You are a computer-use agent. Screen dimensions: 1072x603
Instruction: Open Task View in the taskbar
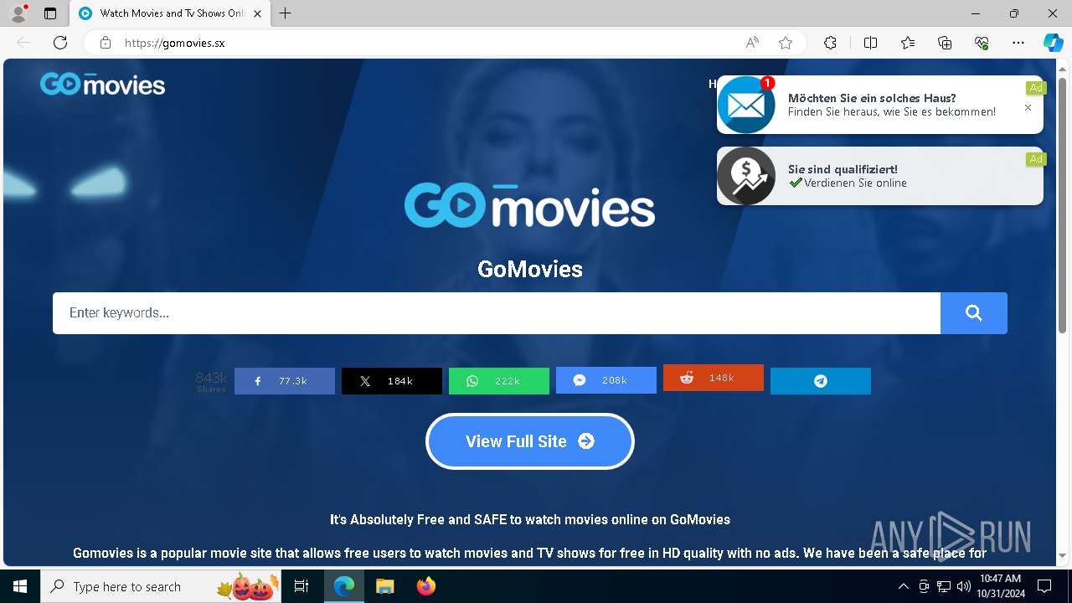click(x=302, y=586)
